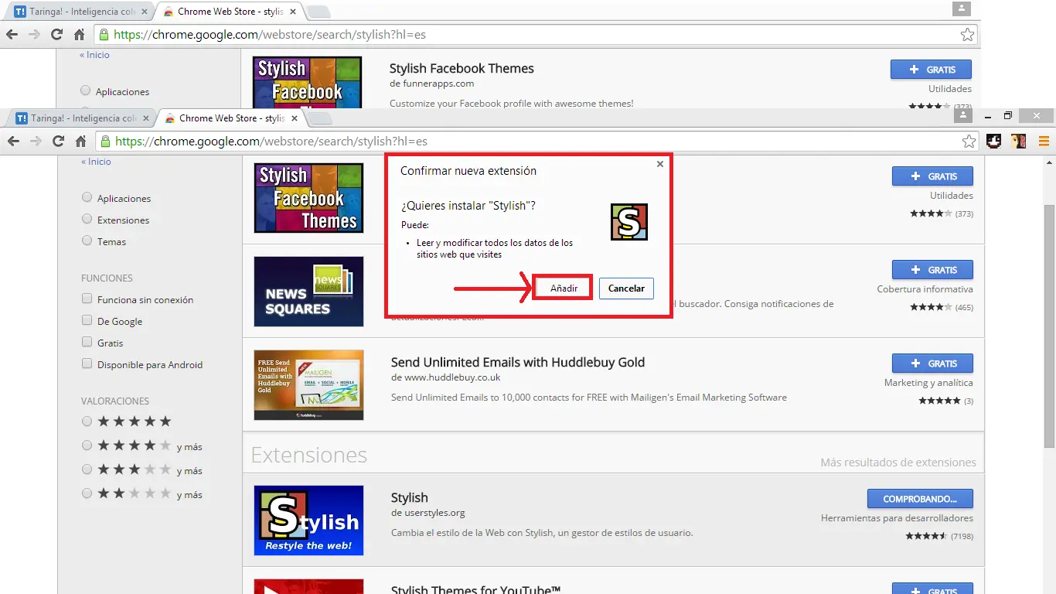Click GRATIS for Send Unlimited Emails with Huddlebuy Gold
This screenshot has width=1056, height=594.
tap(932, 364)
